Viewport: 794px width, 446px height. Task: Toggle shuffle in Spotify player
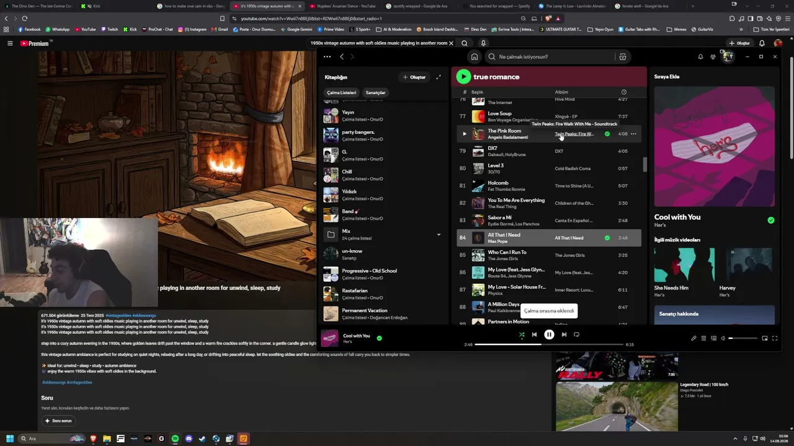(x=522, y=334)
